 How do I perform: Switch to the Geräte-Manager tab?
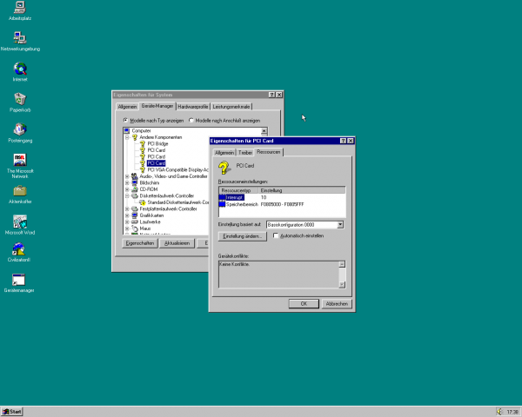point(157,106)
